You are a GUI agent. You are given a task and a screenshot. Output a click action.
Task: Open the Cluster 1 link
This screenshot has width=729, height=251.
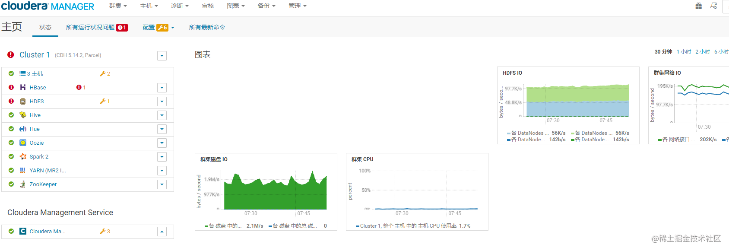pos(35,55)
